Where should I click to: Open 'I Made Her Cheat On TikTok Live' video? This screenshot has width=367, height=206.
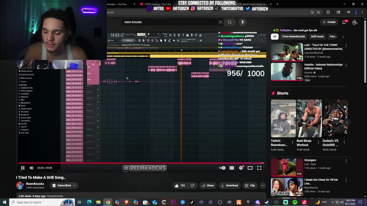(x=287, y=187)
